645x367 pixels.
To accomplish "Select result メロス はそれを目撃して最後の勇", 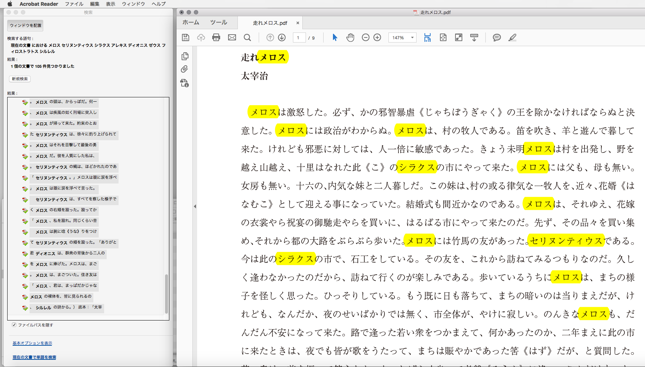I will click(x=64, y=145).
